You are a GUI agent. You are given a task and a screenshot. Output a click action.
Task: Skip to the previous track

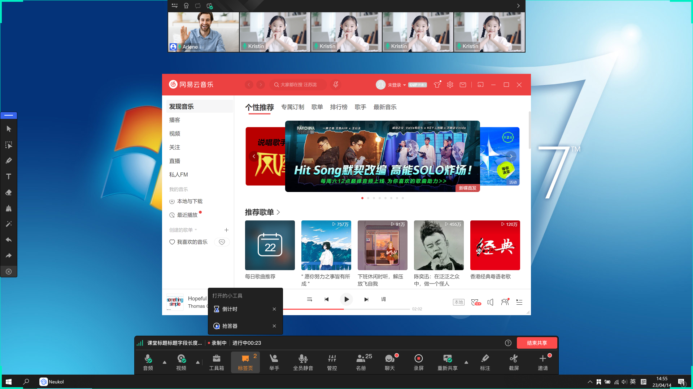pos(327,299)
